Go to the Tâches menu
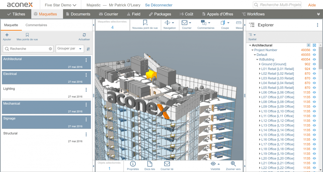The width and height of the screenshot is (323, 172). tap(16, 14)
